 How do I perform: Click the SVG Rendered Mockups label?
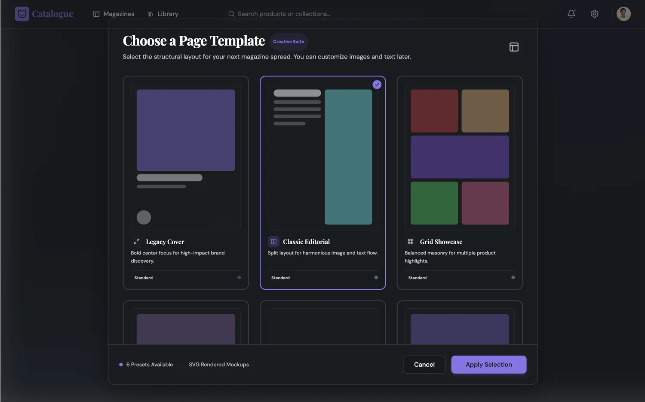(x=219, y=365)
